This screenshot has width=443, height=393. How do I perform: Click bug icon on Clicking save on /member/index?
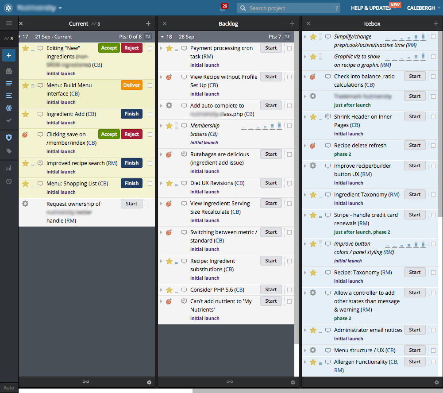(x=25, y=135)
